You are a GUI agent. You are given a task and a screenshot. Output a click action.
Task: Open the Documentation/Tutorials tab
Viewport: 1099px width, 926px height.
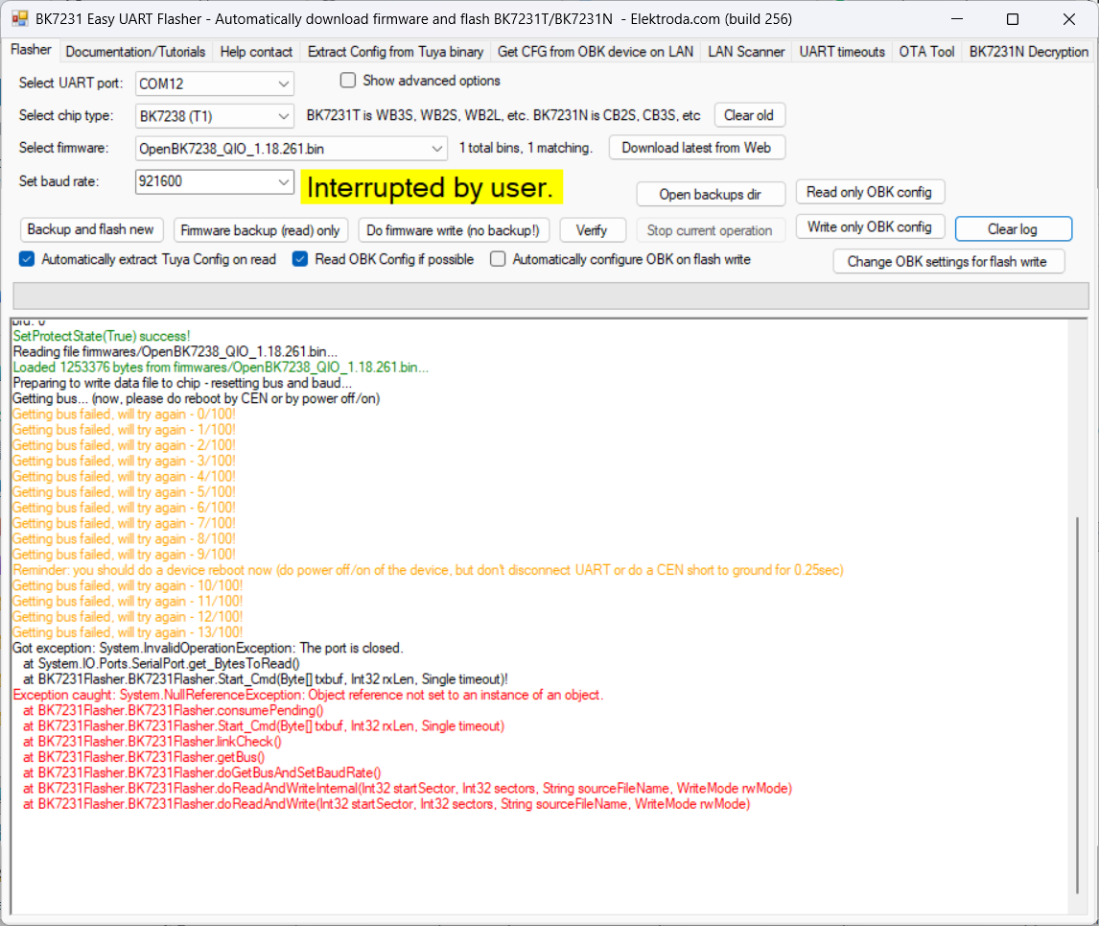(135, 52)
